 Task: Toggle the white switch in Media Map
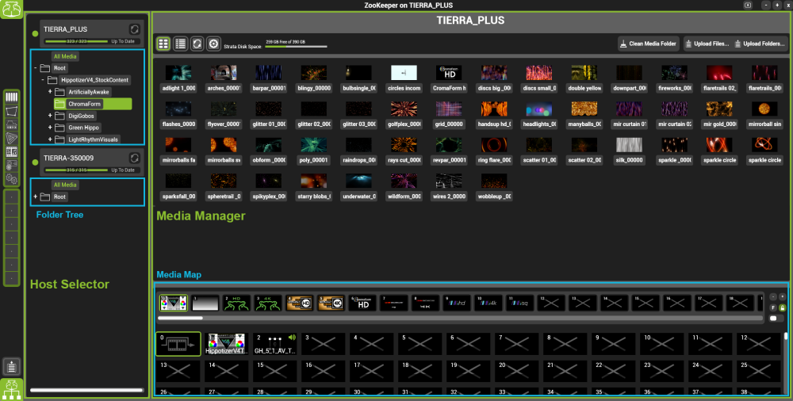click(776, 318)
